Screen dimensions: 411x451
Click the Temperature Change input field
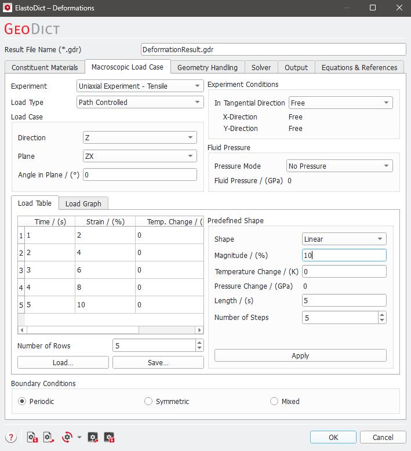click(344, 271)
